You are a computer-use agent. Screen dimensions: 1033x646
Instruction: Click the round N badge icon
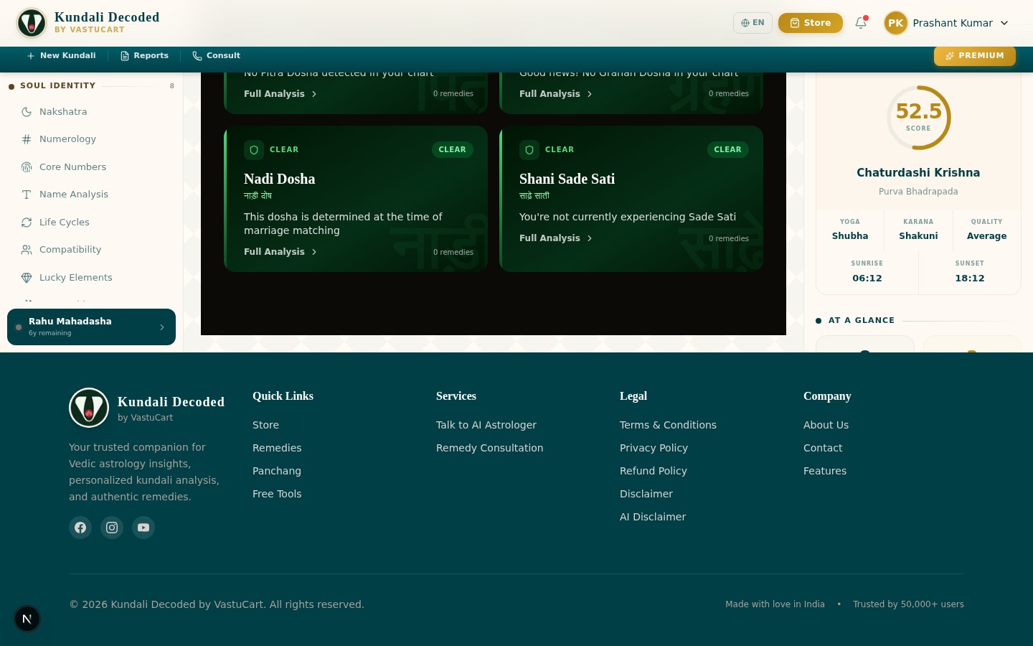pos(27,619)
